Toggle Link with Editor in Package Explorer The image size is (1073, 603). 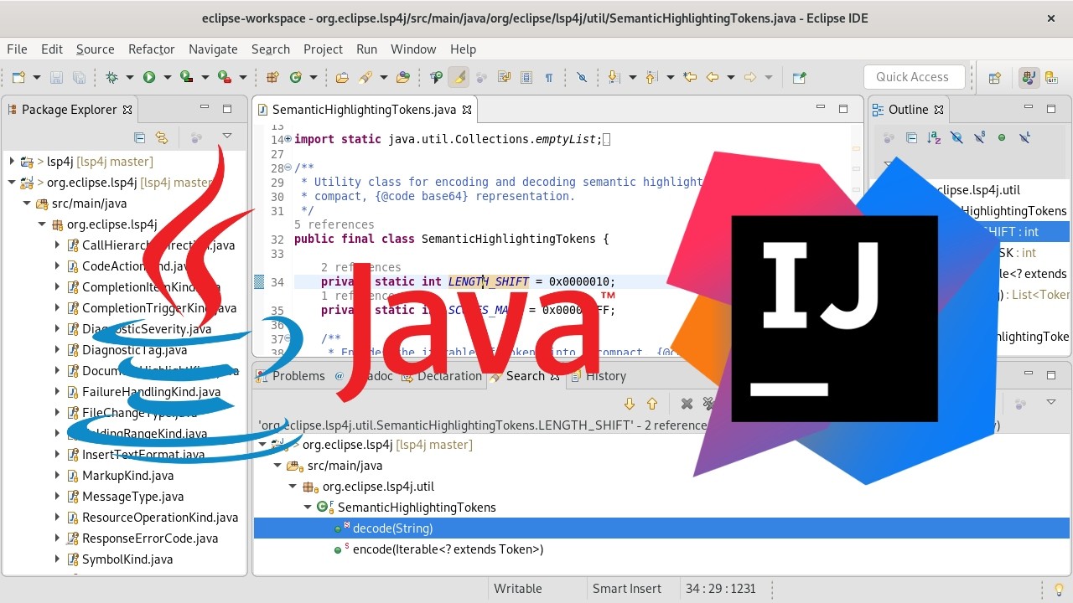click(x=162, y=137)
